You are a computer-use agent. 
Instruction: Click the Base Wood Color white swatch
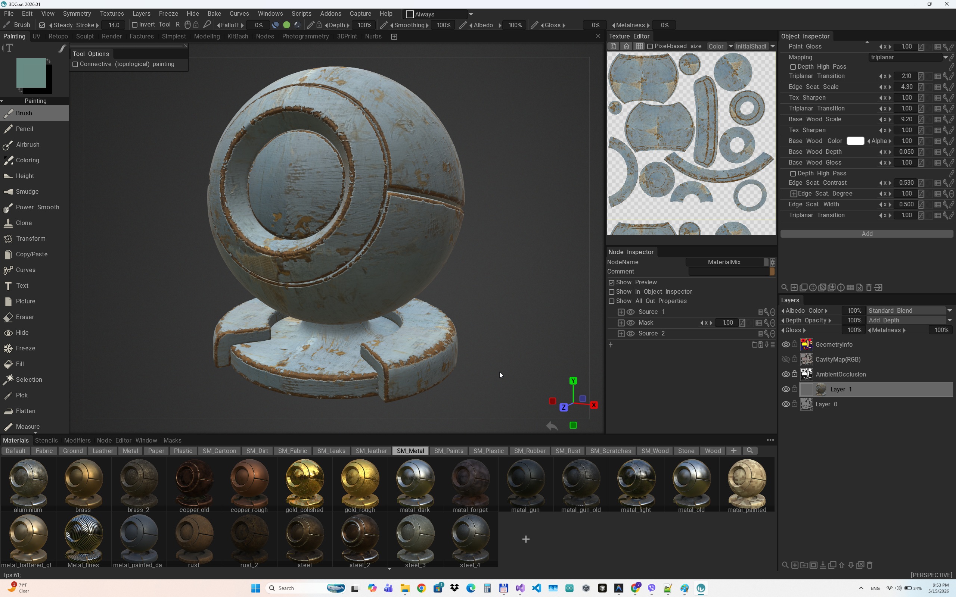855,141
